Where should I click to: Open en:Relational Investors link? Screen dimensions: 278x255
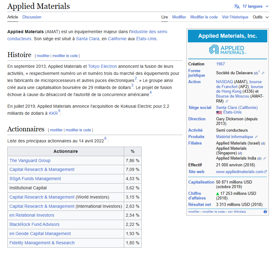[x=32, y=215]
